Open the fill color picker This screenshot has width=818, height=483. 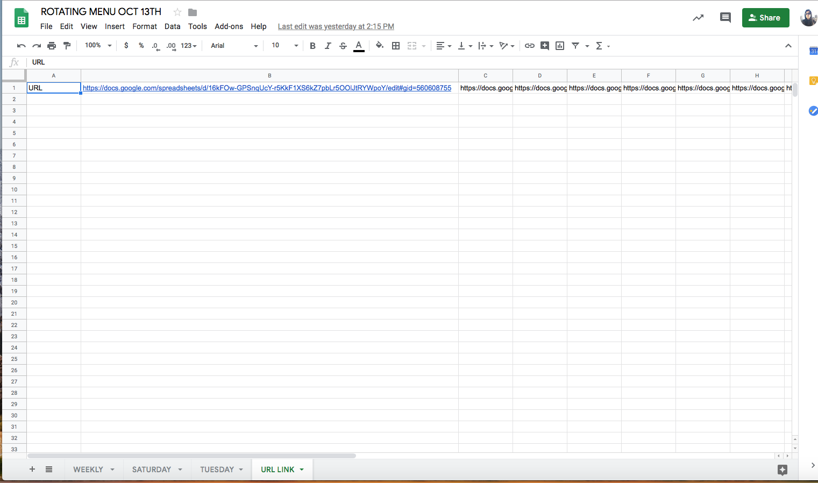point(380,46)
